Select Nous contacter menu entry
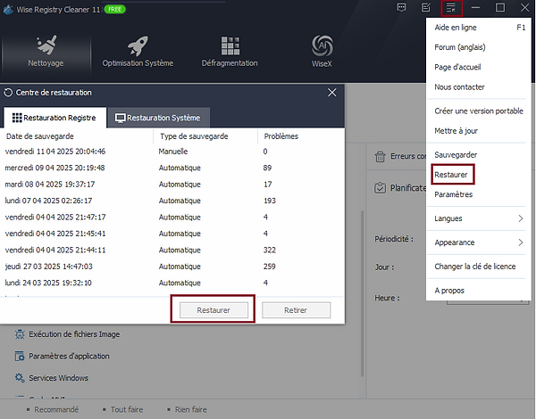Screen dimensions: 536x419 (478, 87)
